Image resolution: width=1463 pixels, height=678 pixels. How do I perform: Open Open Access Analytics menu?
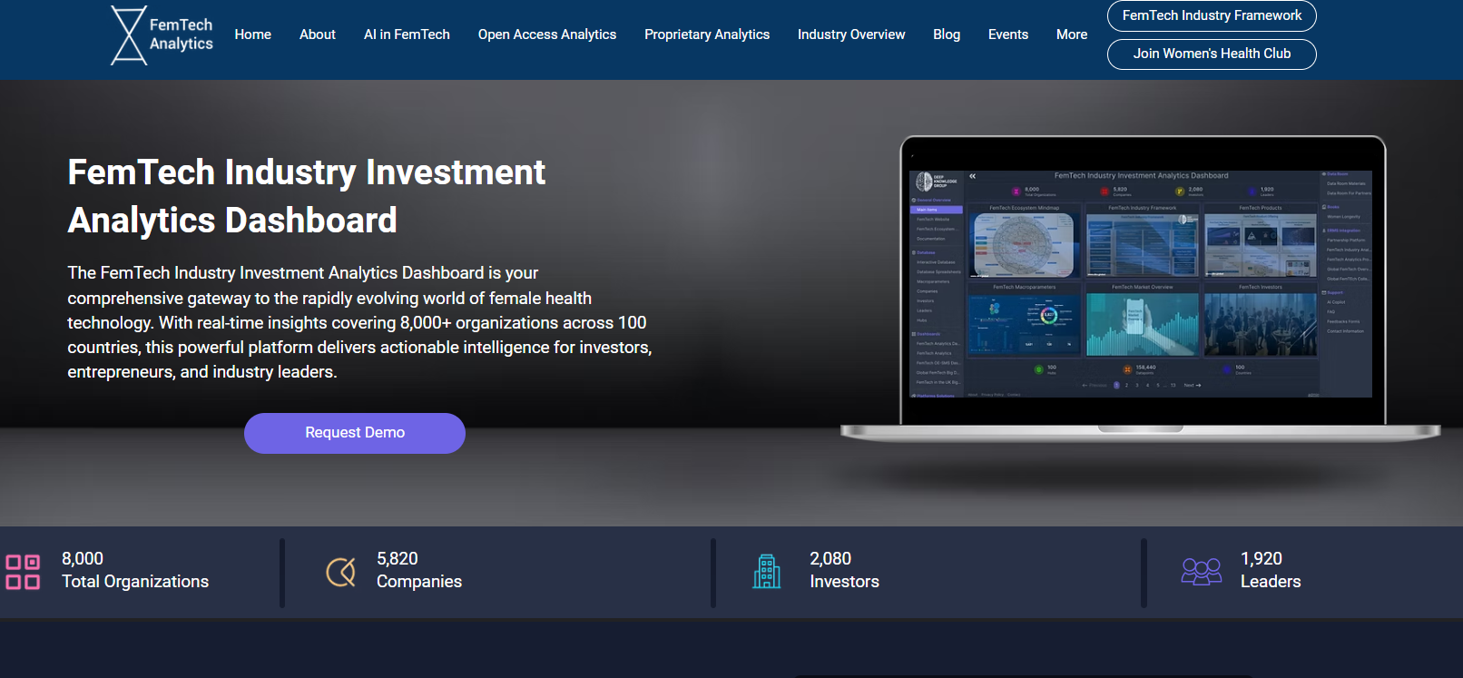pos(546,34)
